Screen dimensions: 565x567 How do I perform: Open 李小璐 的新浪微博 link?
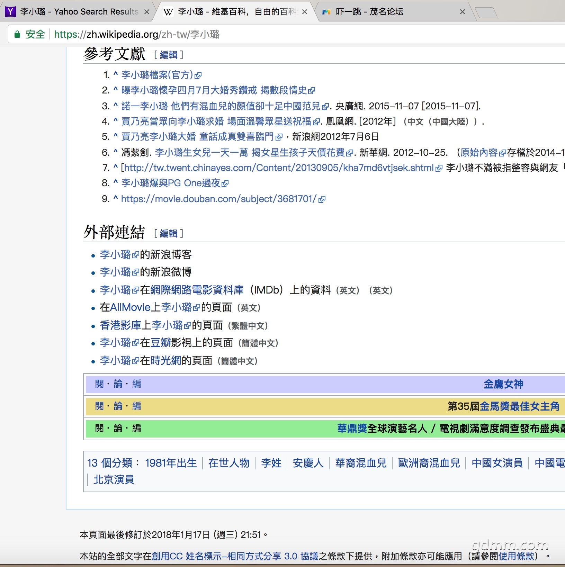(119, 272)
